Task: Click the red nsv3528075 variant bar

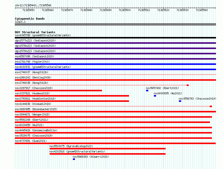Action: click(113, 138)
